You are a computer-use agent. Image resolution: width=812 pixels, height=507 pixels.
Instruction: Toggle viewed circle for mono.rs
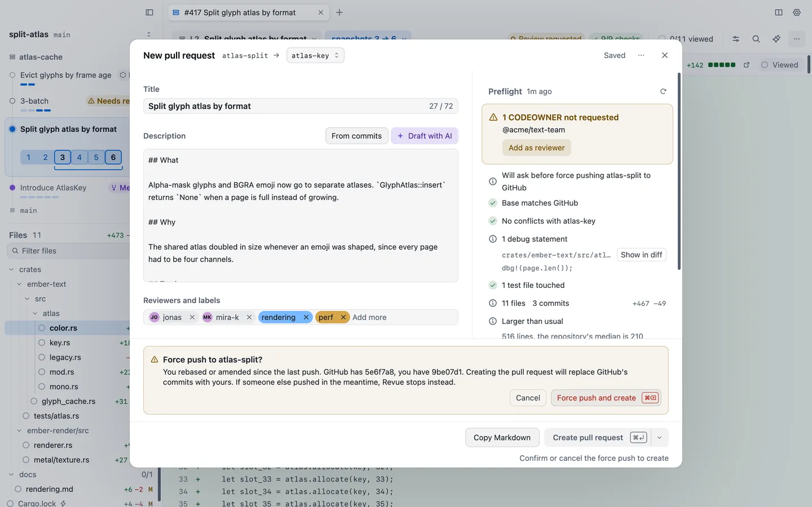[x=42, y=386]
